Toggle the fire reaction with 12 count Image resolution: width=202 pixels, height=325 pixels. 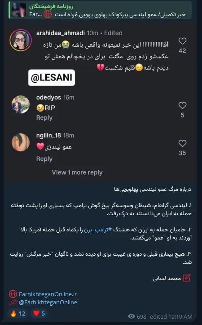(18, 313)
